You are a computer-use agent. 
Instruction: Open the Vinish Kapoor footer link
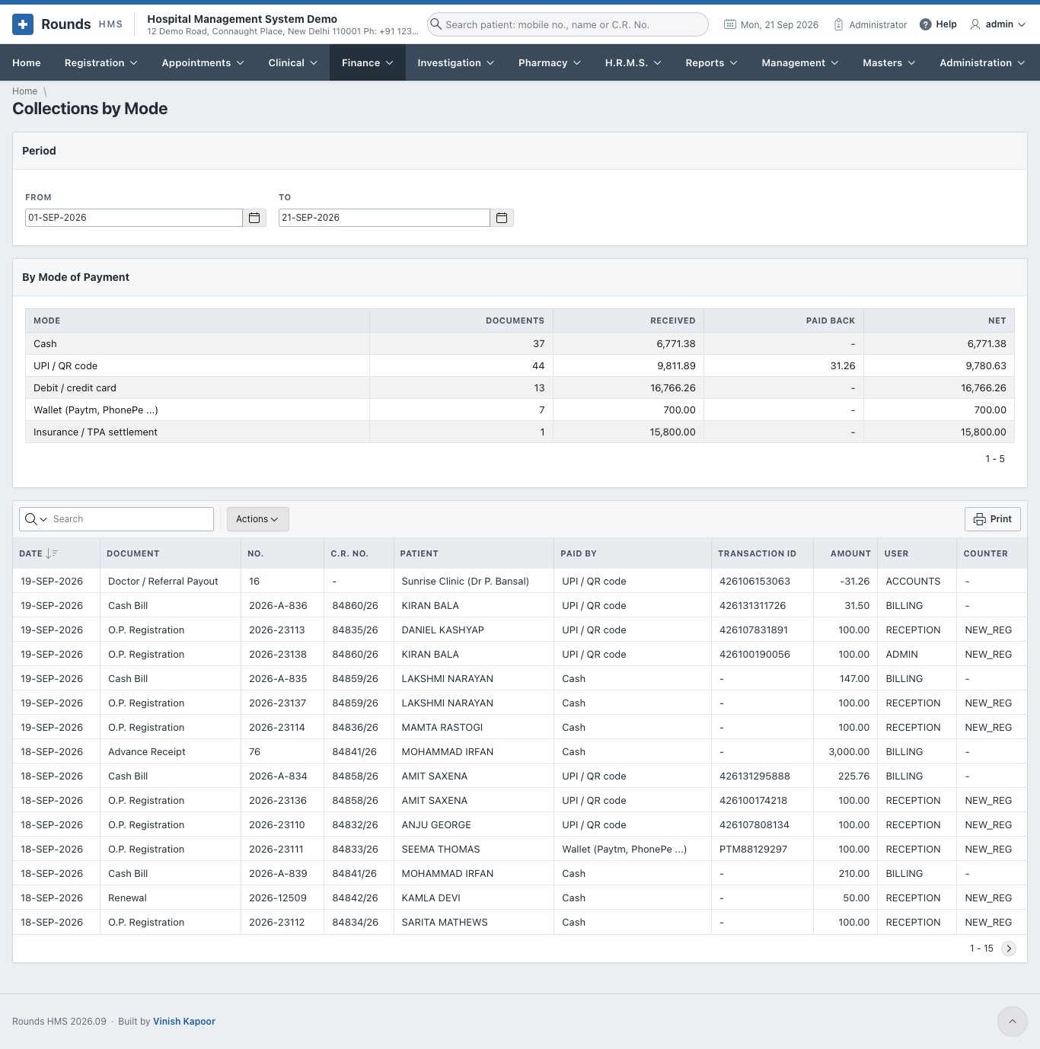(184, 1022)
